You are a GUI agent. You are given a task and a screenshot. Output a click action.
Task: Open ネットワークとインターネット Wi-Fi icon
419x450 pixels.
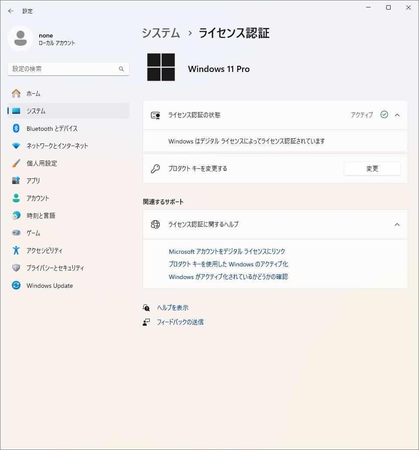coord(16,146)
